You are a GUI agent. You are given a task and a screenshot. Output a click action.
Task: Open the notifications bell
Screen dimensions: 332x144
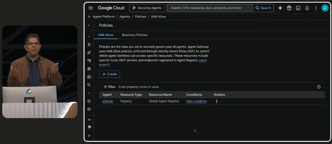(x=307, y=8)
